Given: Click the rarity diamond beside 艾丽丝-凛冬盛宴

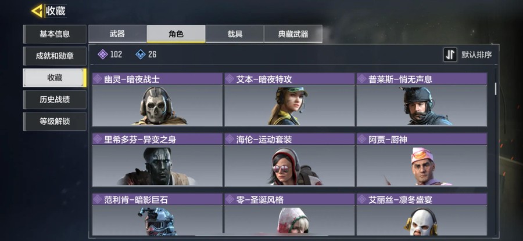Looking at the screenshot, I should click(x=361, y=199).
